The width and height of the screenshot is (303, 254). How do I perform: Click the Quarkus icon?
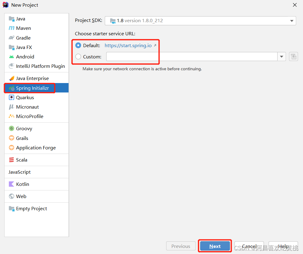[x=12, y=97]
